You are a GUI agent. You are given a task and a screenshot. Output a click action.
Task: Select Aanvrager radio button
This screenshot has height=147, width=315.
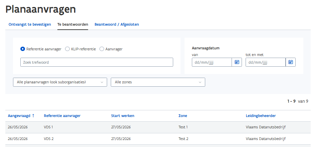pos(102,49)
